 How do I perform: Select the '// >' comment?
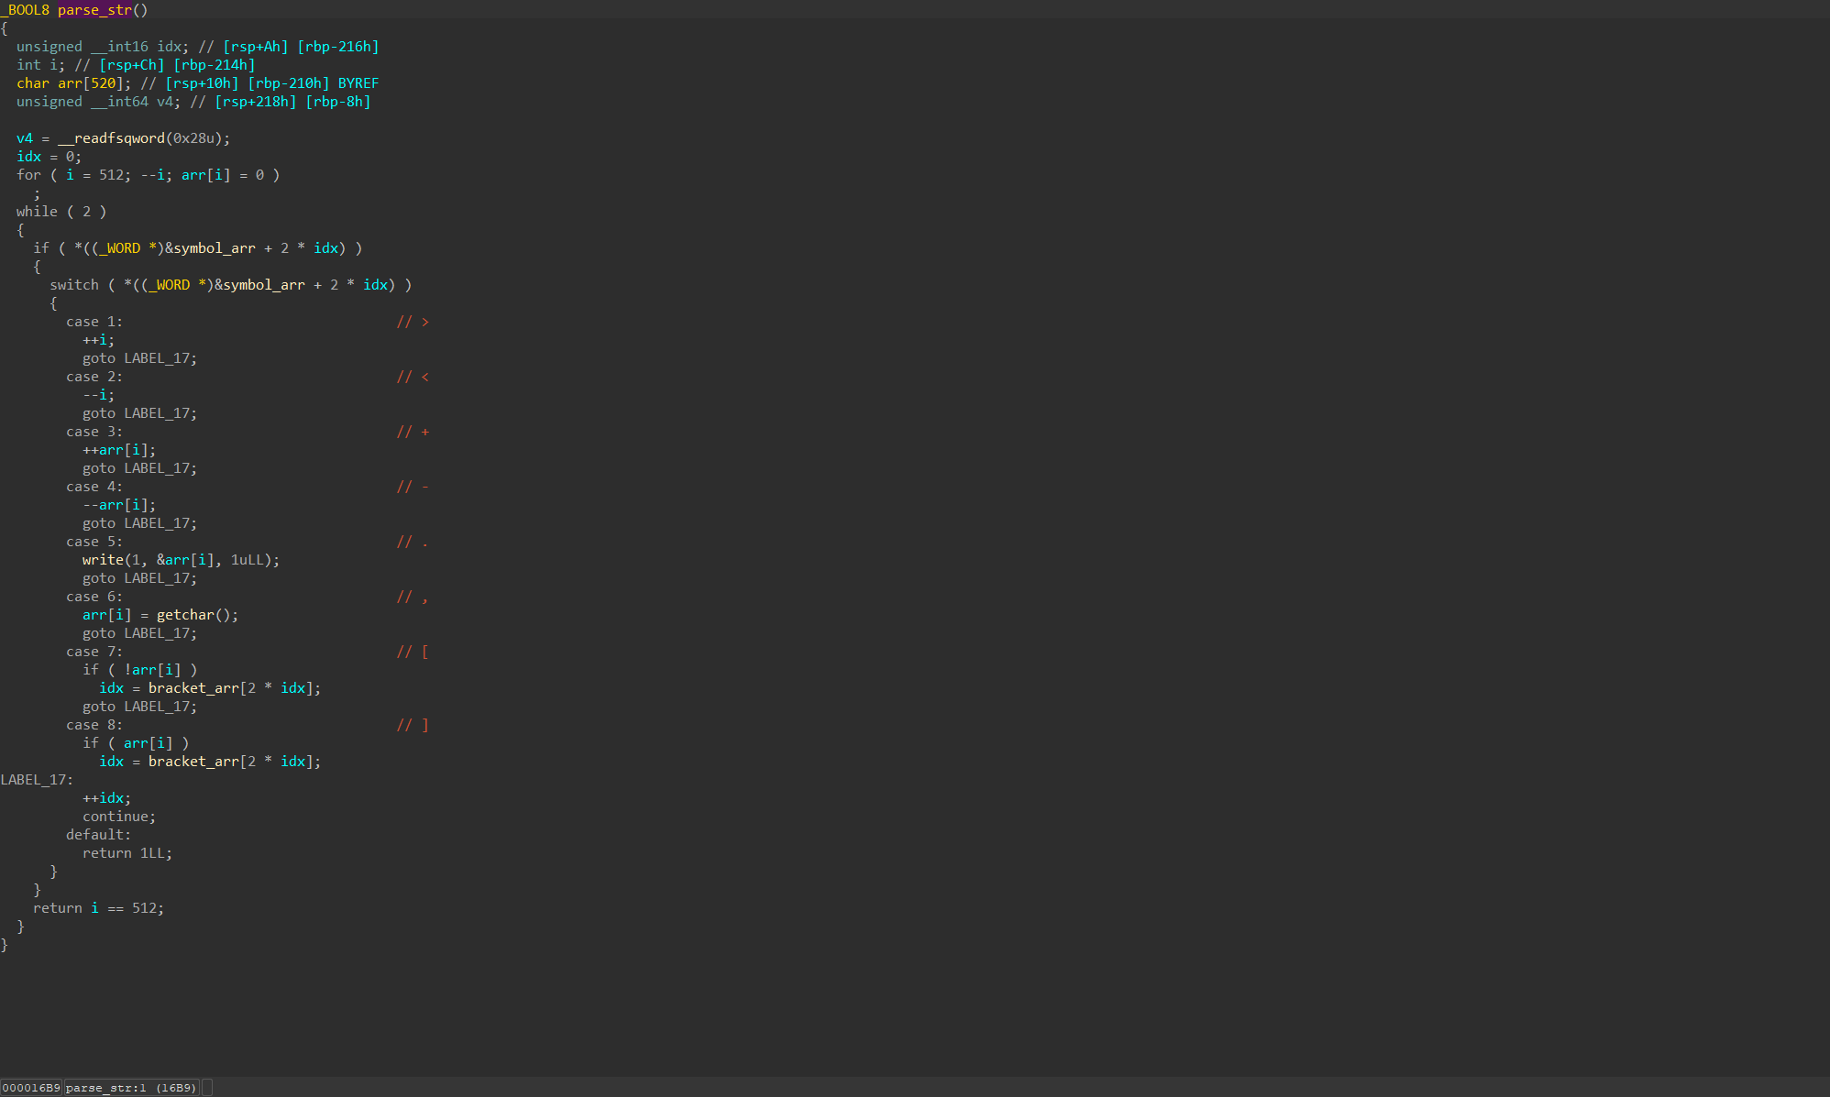pyautogui.click(x=413, y=322)
